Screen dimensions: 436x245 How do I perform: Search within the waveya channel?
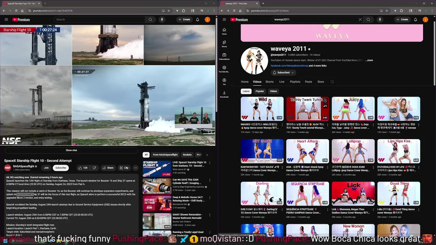click(332, 82)
